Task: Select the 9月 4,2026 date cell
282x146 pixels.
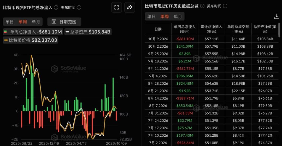Action: [158, 76]
